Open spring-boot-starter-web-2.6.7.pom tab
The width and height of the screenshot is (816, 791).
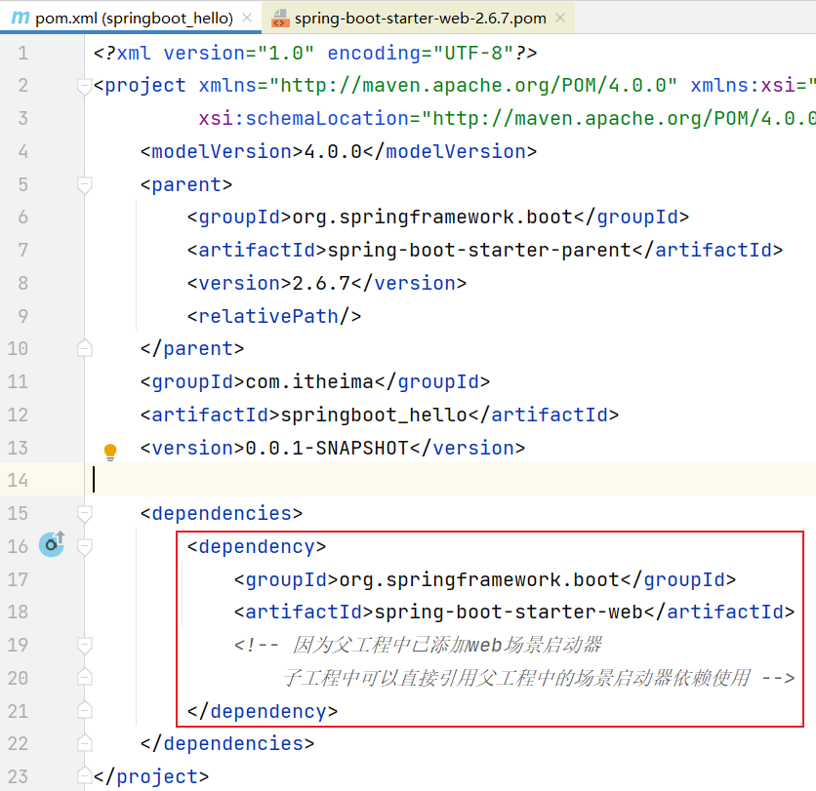click(418, 19)
